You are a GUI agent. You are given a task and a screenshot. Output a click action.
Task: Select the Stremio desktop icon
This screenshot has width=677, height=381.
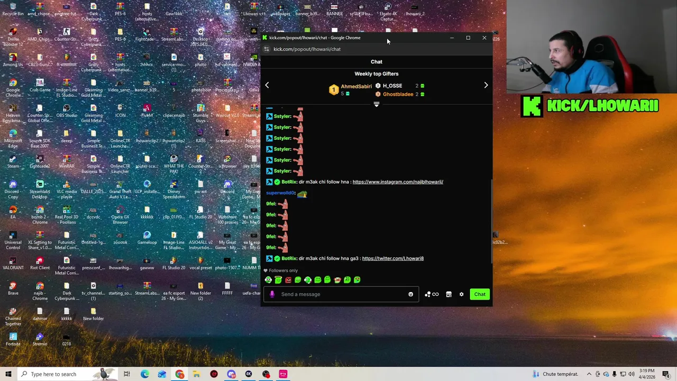point(40,340)
